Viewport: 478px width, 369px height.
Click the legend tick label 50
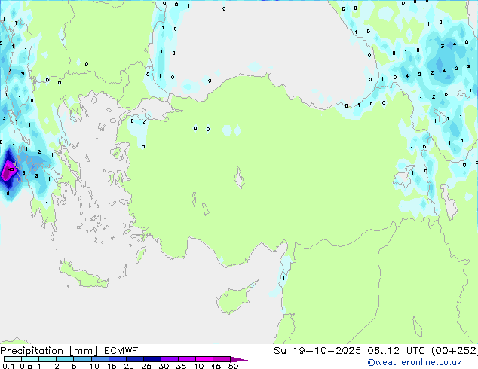[233, 367]
